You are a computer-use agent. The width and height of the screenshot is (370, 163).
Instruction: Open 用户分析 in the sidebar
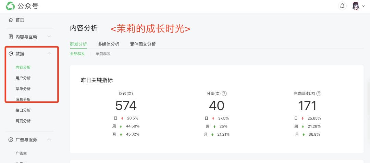point(23,78)
